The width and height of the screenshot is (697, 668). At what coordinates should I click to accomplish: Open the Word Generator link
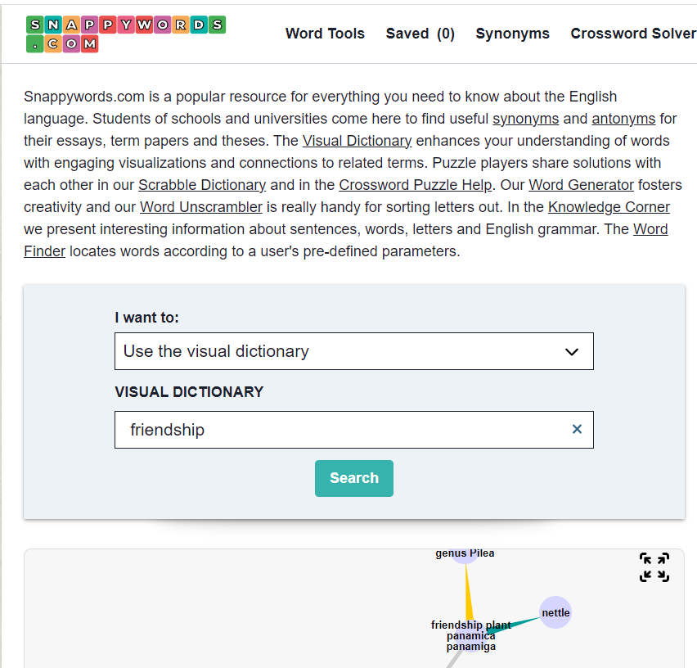(581, 185)
